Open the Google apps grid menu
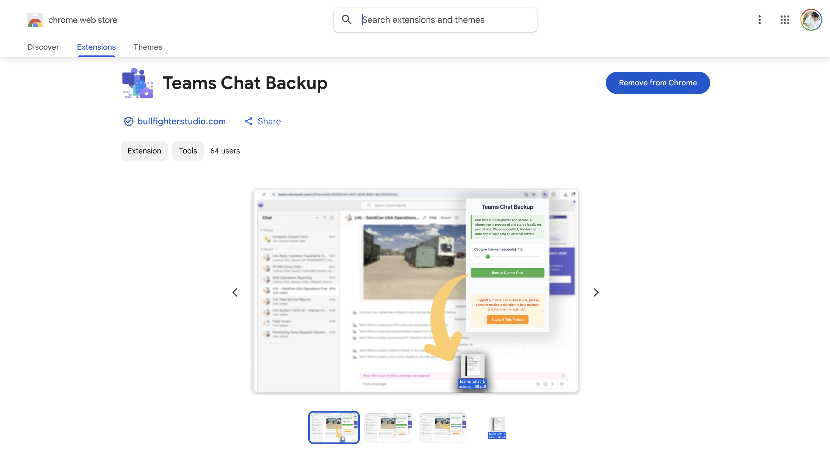 (x=785, y=20)
